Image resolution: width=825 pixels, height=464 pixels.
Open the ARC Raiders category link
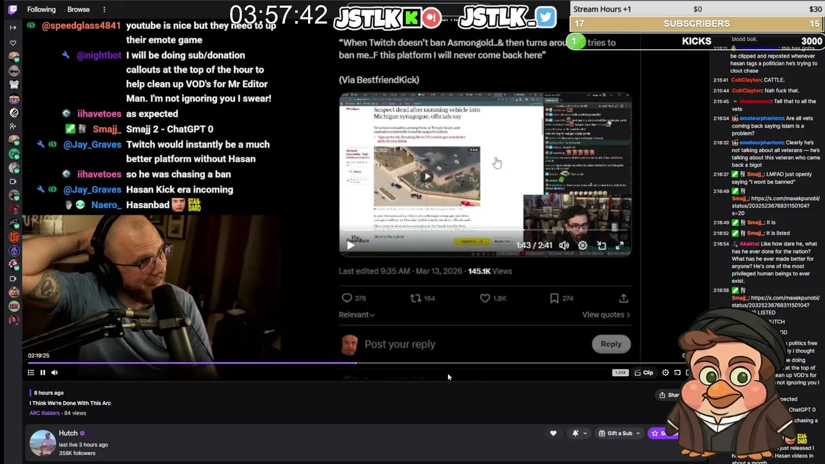[x=44, y=413]
